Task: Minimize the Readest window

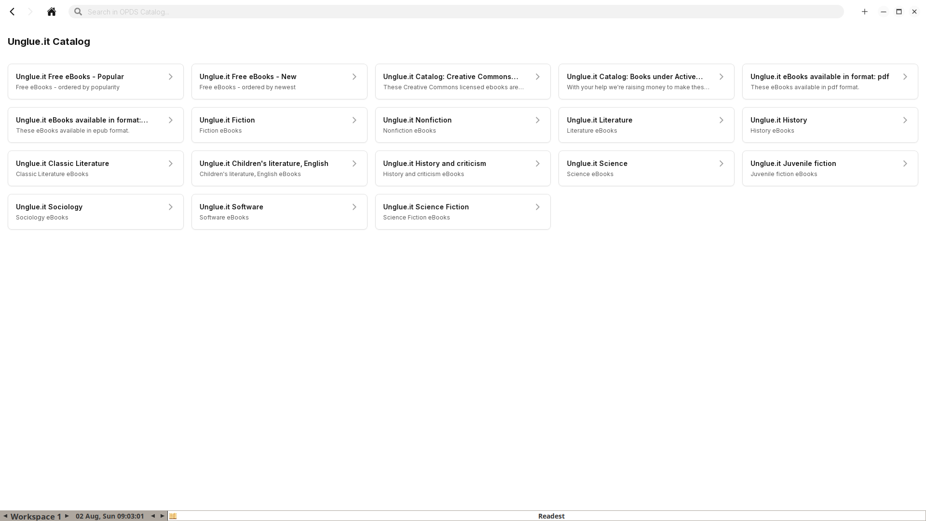Action: point(884,12)
